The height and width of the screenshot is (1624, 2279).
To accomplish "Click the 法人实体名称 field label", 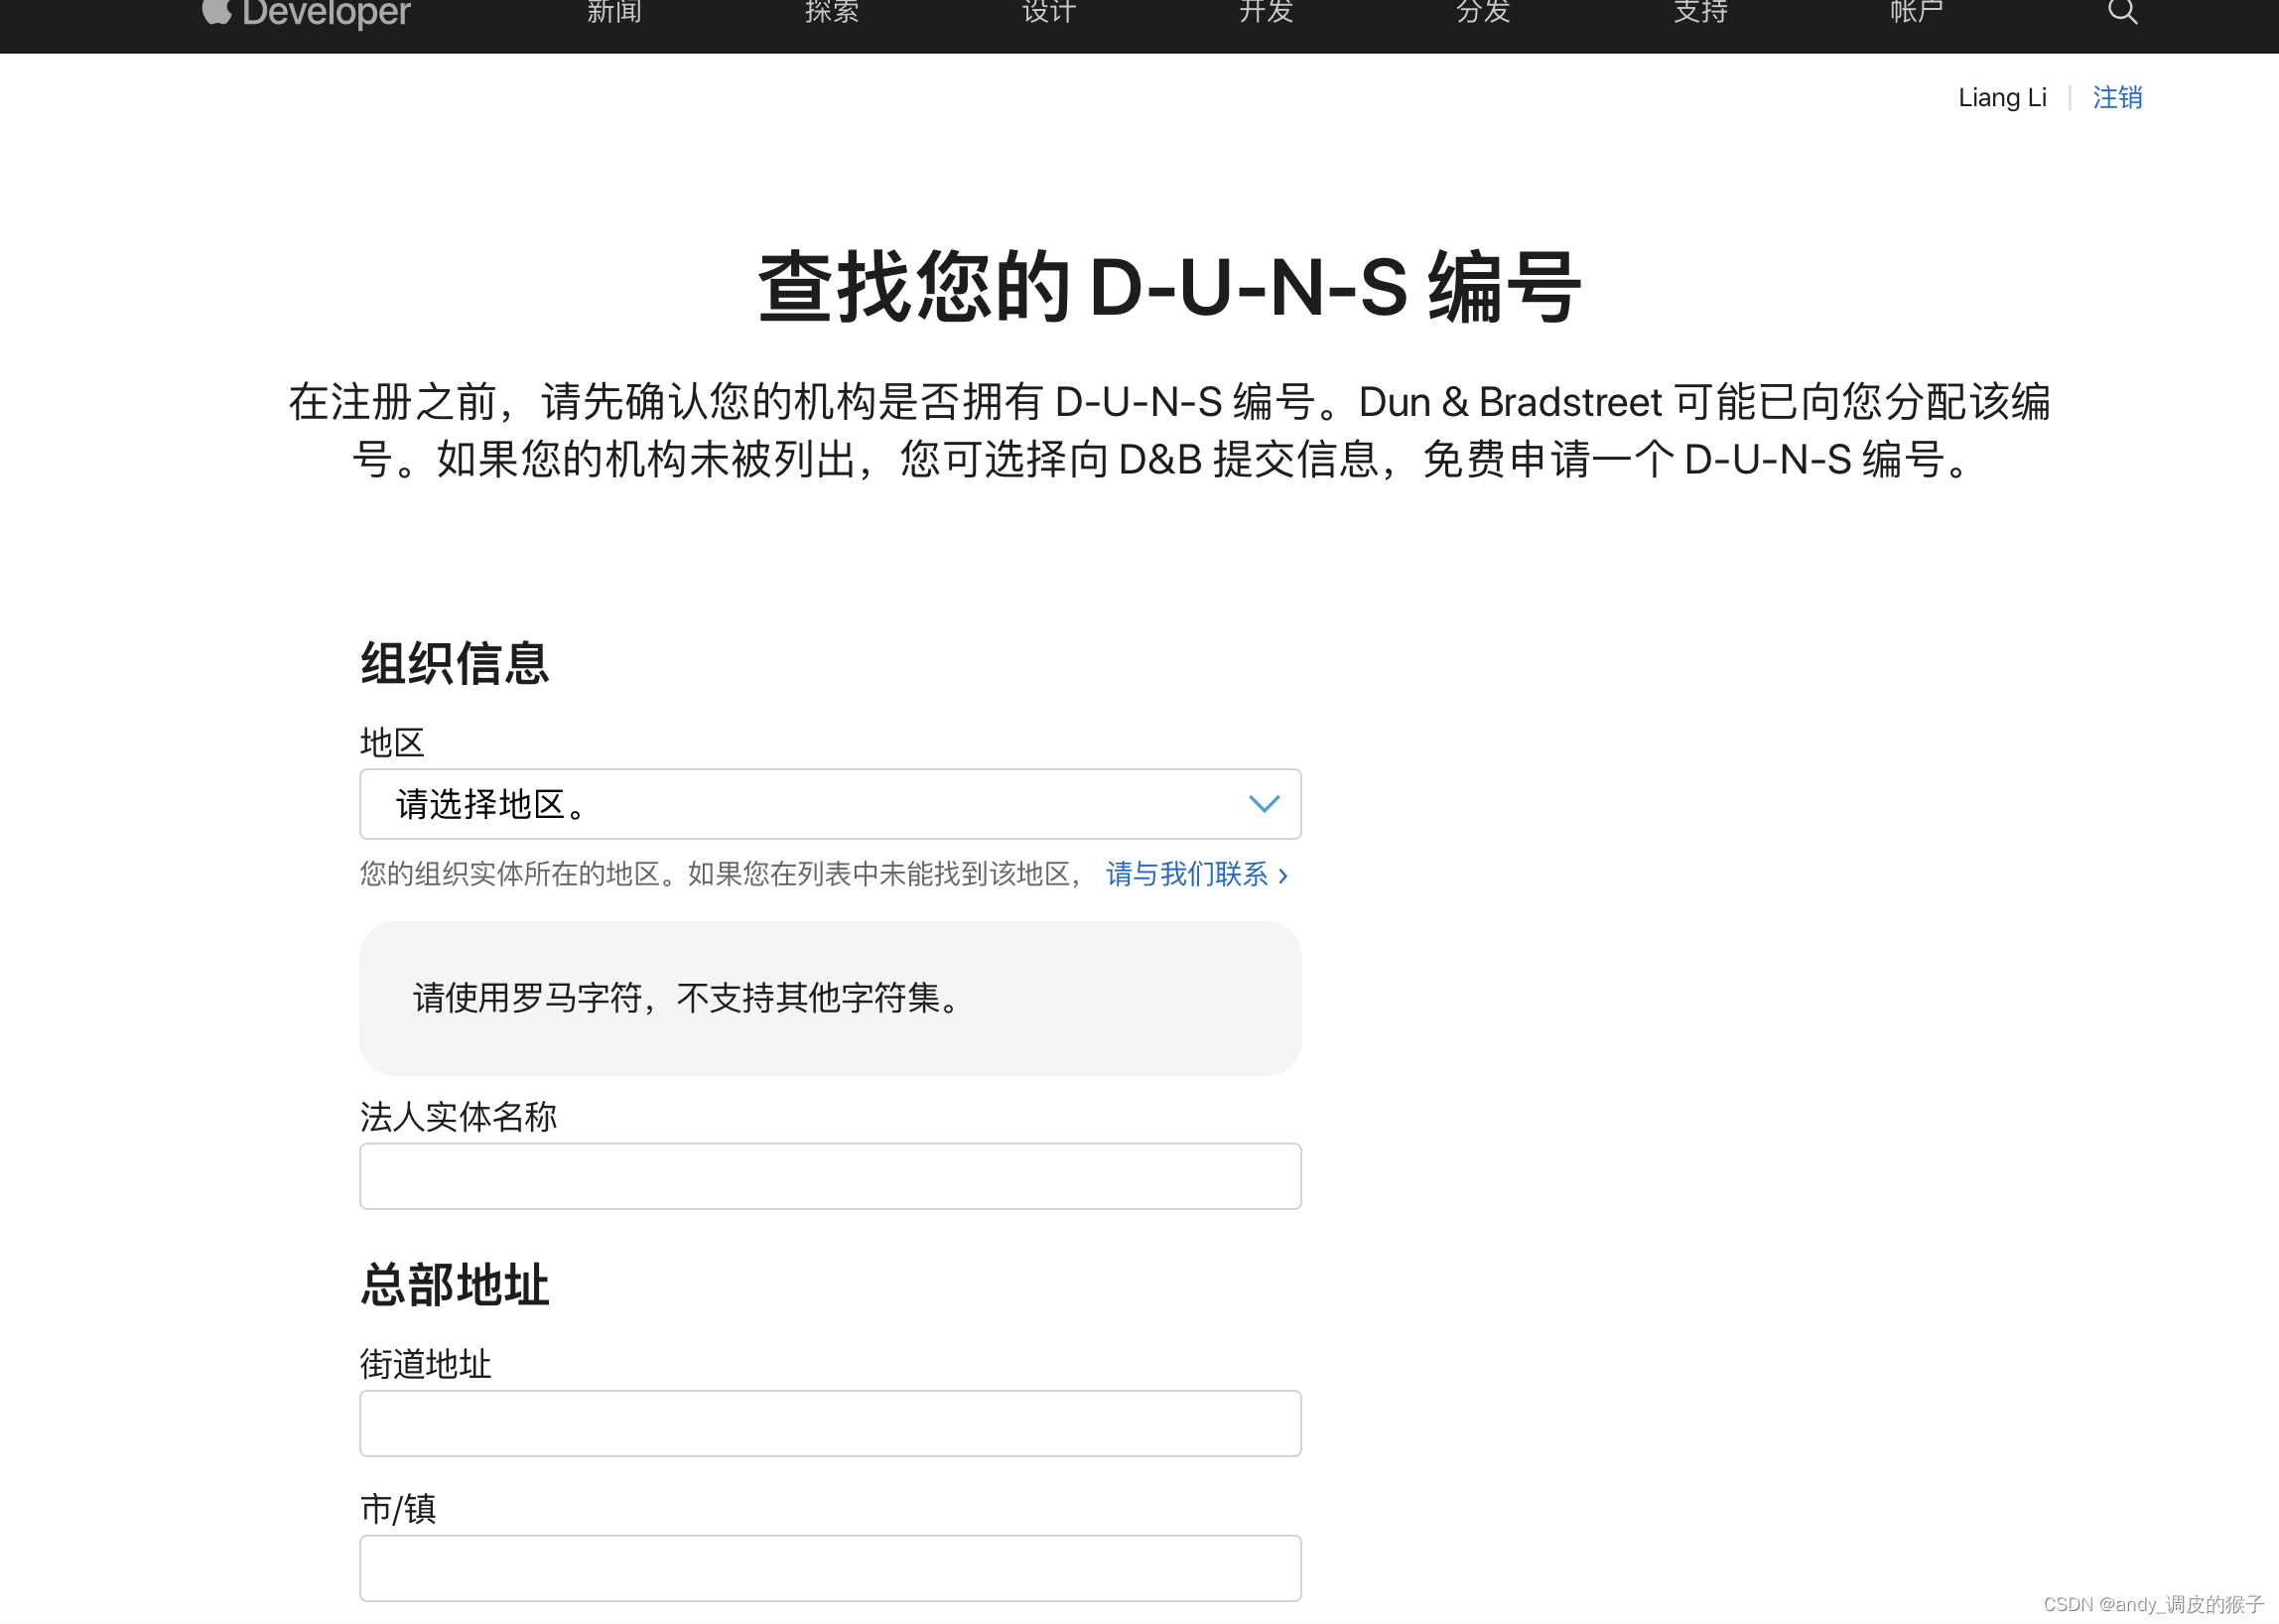I will 458,1116.
